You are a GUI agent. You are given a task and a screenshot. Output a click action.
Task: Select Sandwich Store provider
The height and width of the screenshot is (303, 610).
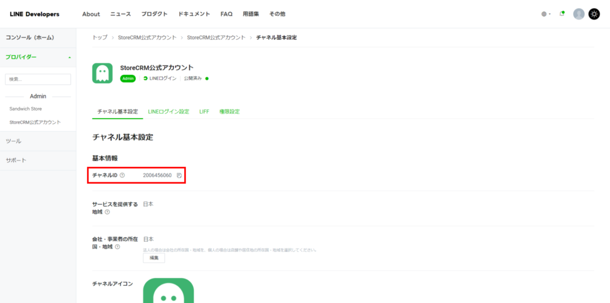(x=26, y=109)
